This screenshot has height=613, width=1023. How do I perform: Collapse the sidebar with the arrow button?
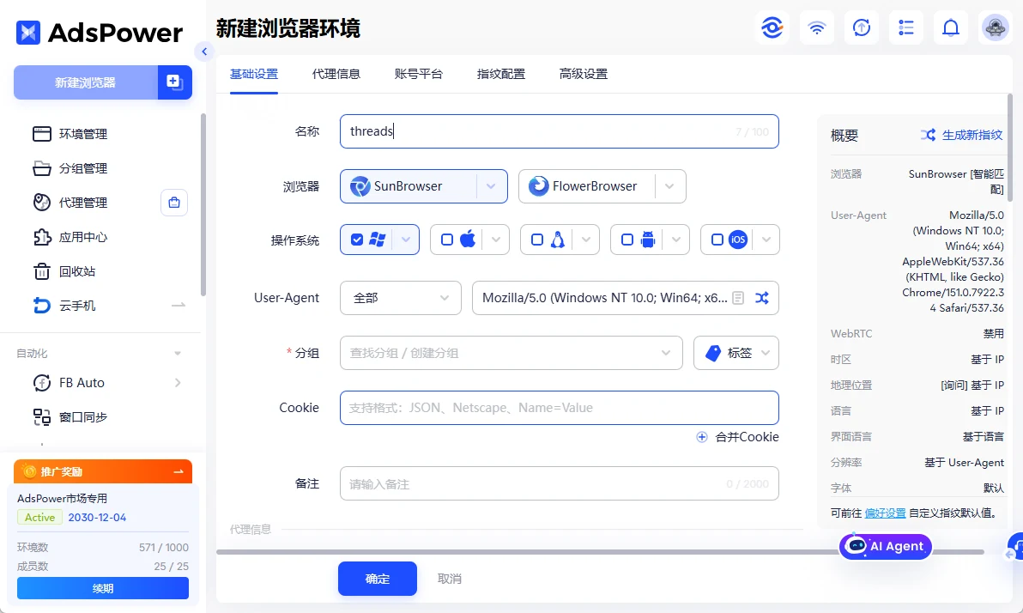204,52
